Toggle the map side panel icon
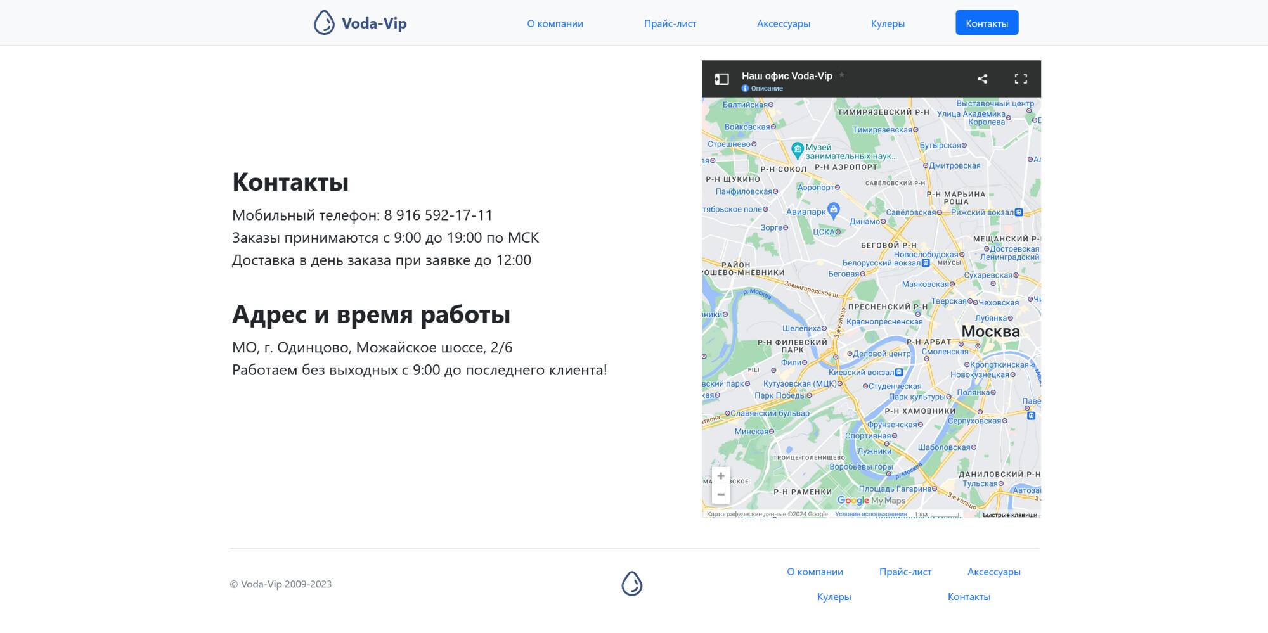This screenshot has height=633, width=1268. 721,79
